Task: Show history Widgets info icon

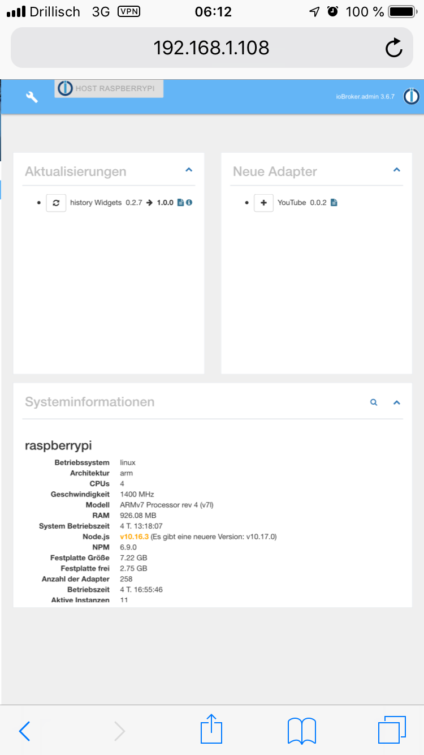Action: [189, 203]
